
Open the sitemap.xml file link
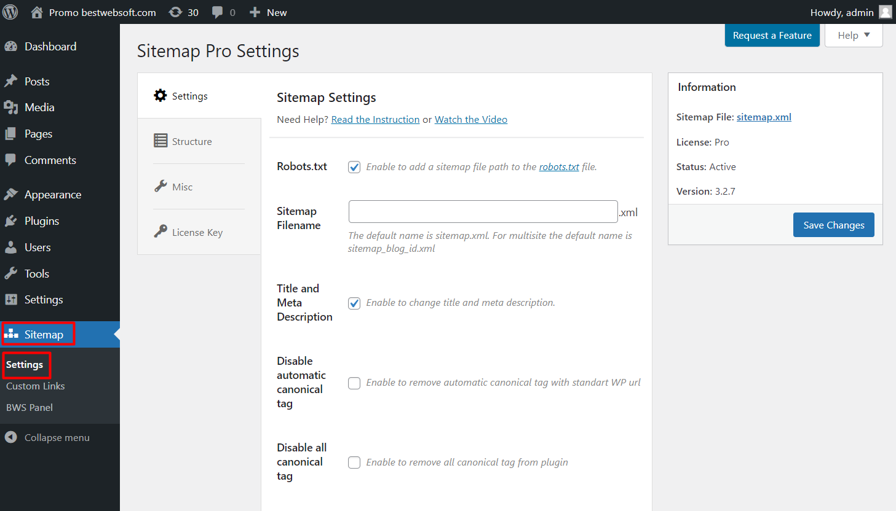click(764, 117)
